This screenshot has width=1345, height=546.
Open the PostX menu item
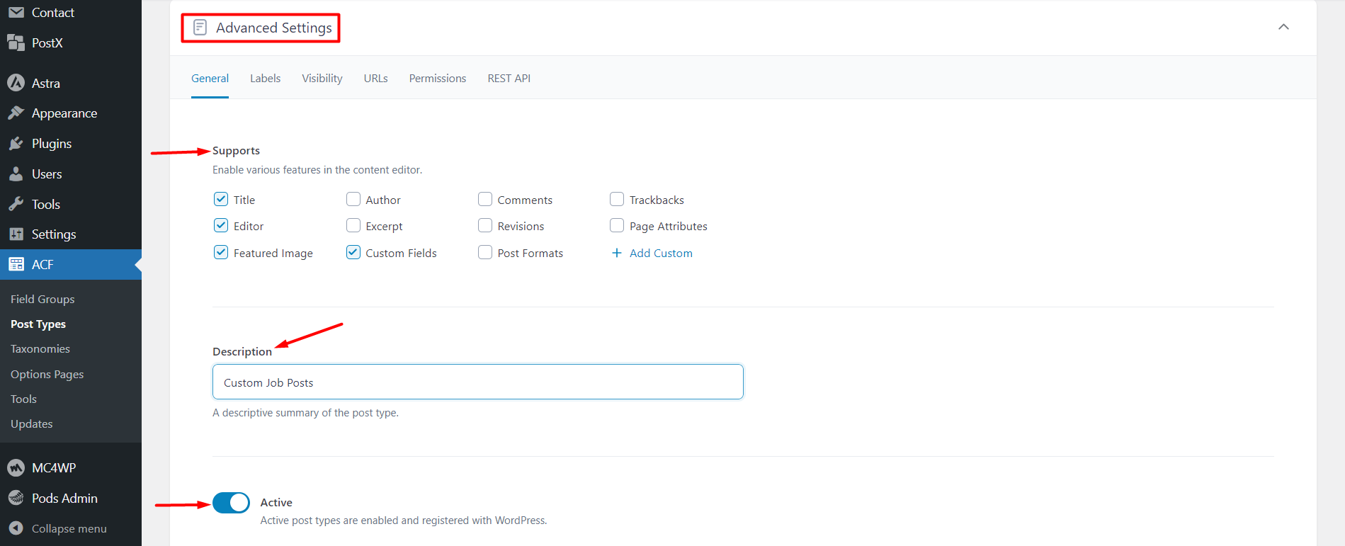(x=71, y=42)
